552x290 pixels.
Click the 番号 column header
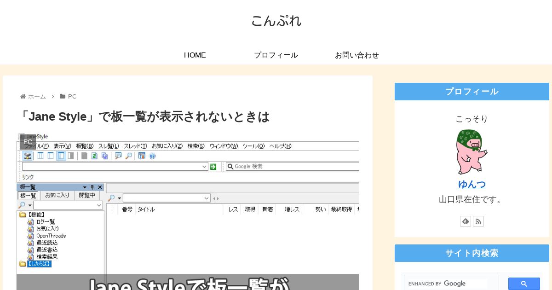click(126, 209)
